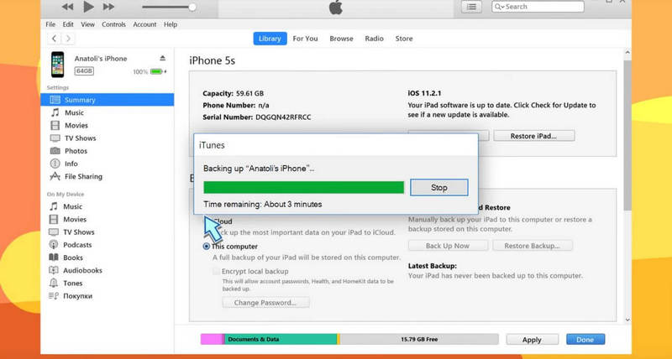This screenshot has height=359, width=672.
Task: Eject Anatoli's iPhone
Action: (162, 58)
